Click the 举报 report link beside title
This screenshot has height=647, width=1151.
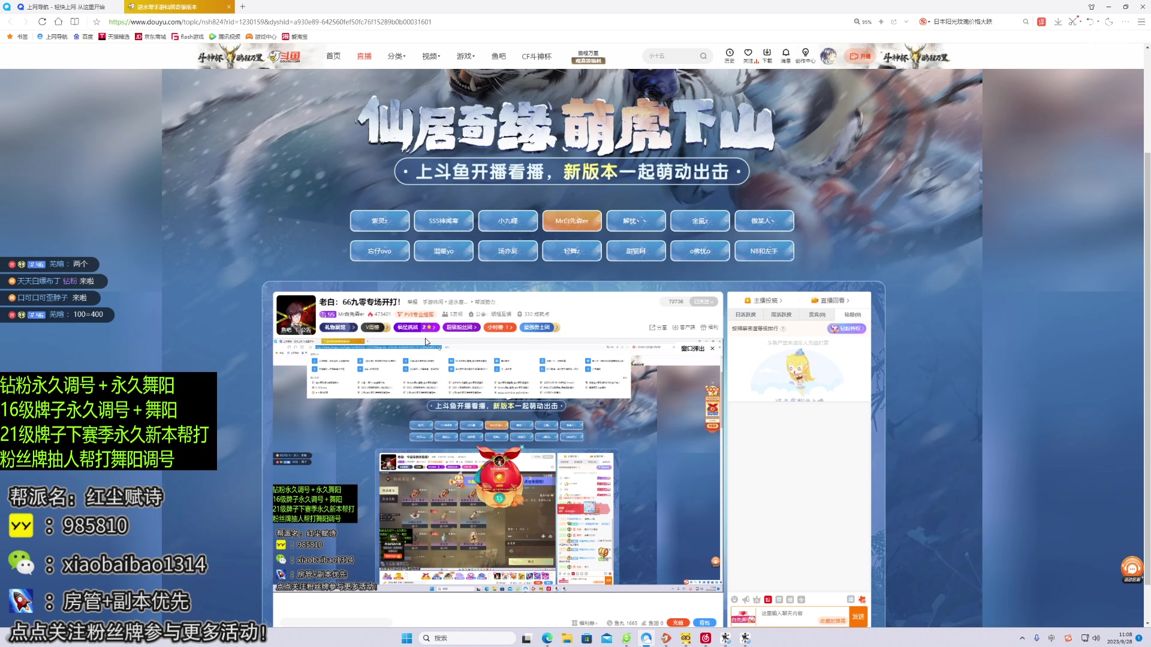pos(412,302)
